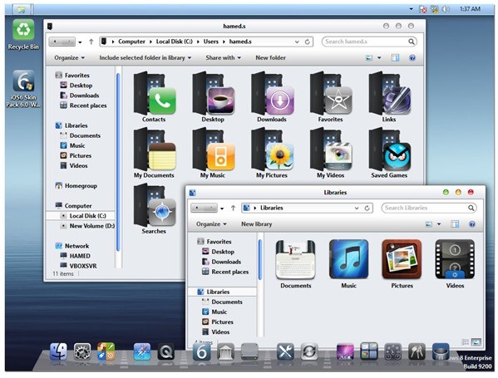Select New Volume (D:) in sidebar
Screen dimensions: 498x378
[87, 226]
